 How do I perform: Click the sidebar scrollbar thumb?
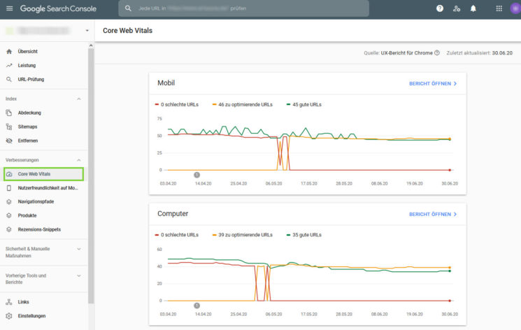pos(91,176)
